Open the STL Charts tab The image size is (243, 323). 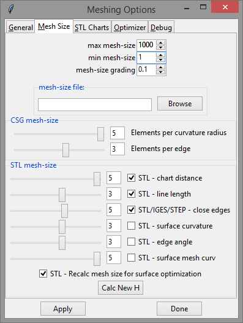(92, 28)
